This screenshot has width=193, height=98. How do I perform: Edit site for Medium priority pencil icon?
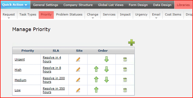[x=78, y=80]
